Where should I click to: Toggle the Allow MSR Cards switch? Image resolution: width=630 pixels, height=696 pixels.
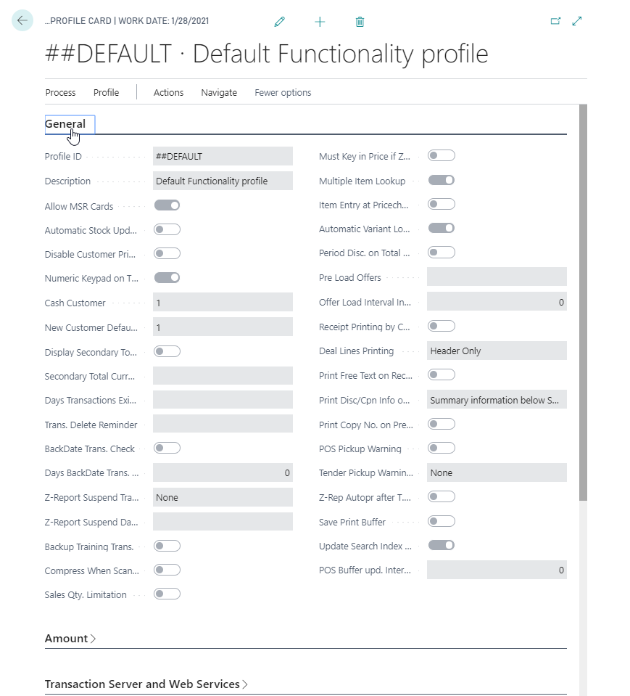[x=167, y=205]
